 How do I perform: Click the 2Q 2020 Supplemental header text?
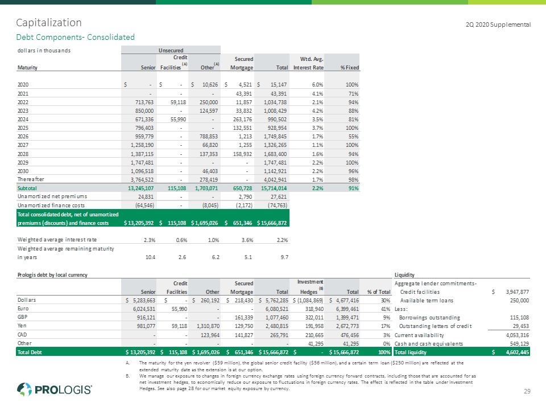(x=498, y=24)
